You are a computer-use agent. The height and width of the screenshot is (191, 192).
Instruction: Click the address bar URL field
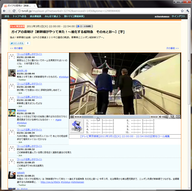pos(96,11)
